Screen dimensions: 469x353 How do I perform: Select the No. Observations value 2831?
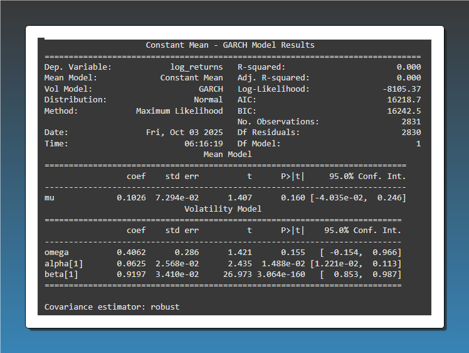pos(411,122)
